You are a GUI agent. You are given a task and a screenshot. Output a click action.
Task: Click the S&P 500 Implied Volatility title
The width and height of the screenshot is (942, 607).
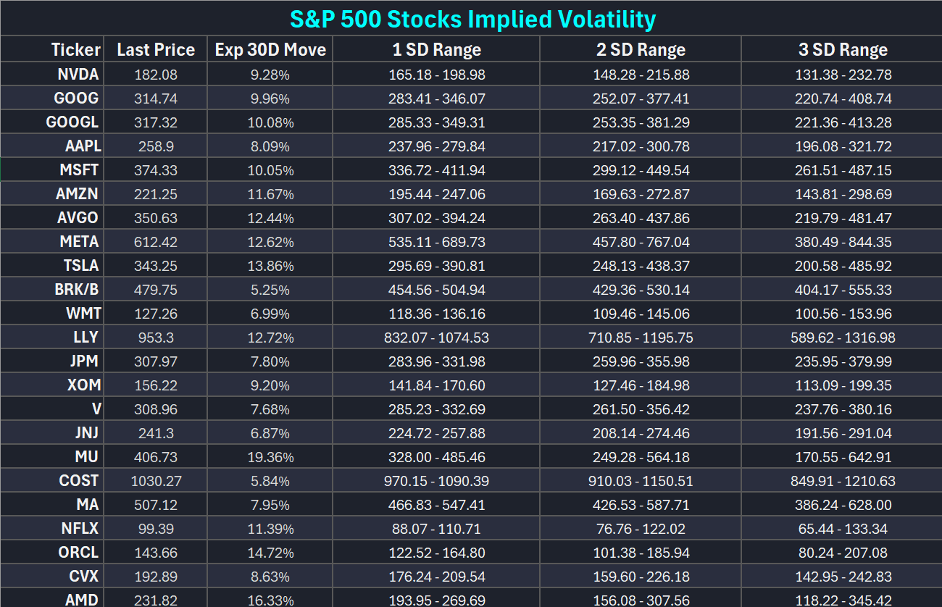(x=472, y=19)
